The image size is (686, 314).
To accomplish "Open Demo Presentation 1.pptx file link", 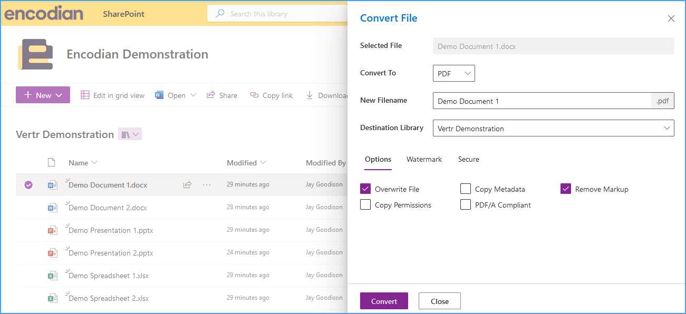I will point(111,230).
